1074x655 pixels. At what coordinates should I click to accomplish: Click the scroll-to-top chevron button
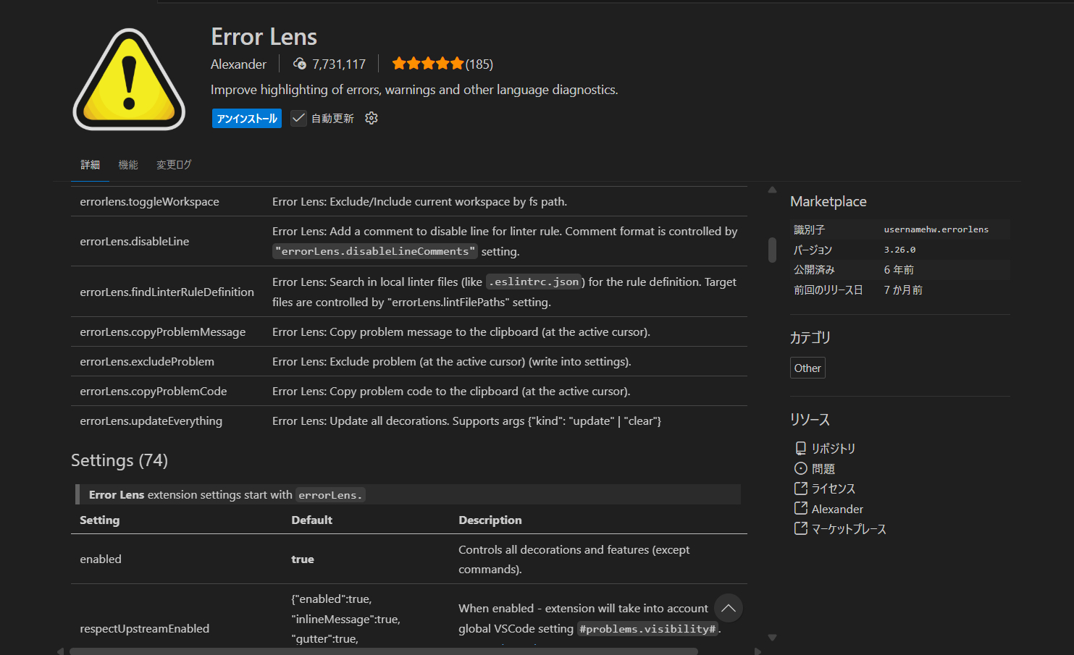[729, 608]
